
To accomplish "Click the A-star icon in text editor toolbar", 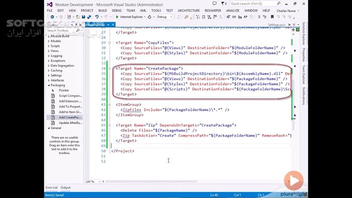I will [245, 17].
